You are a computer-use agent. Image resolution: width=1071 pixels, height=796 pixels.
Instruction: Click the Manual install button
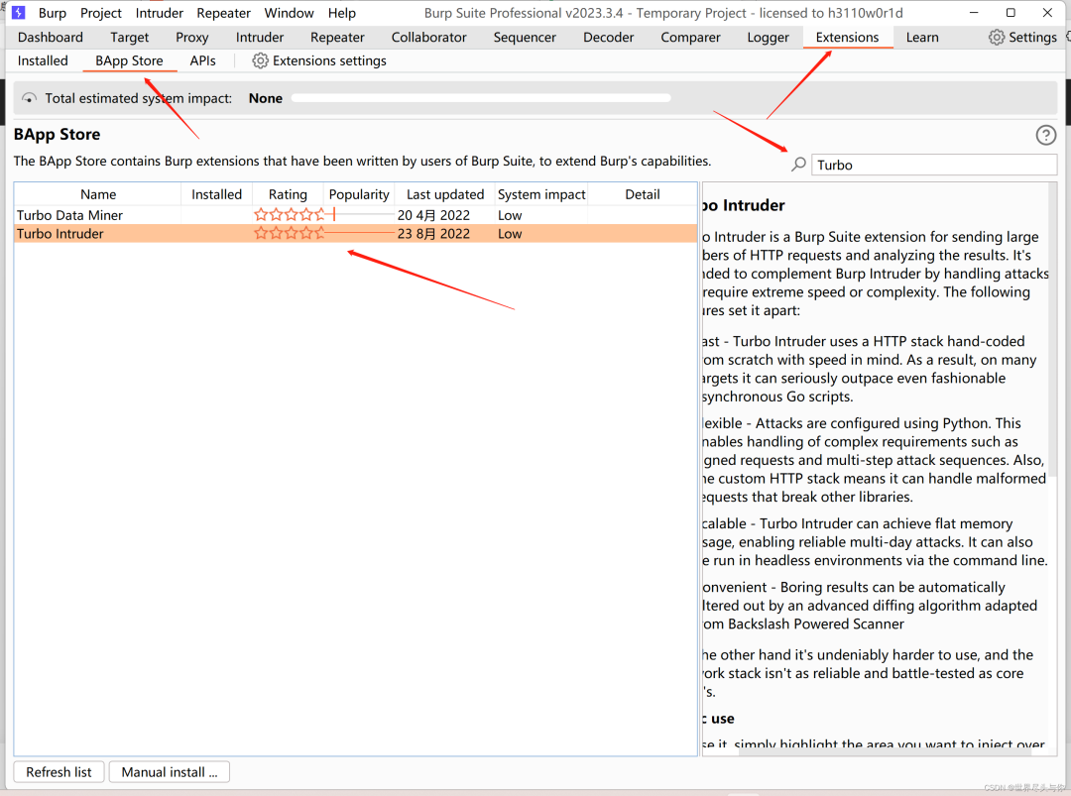click(169, 772)
